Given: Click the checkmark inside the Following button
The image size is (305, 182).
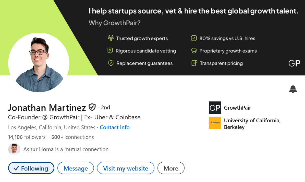Looking at the screenshot, I should (17, 168).
